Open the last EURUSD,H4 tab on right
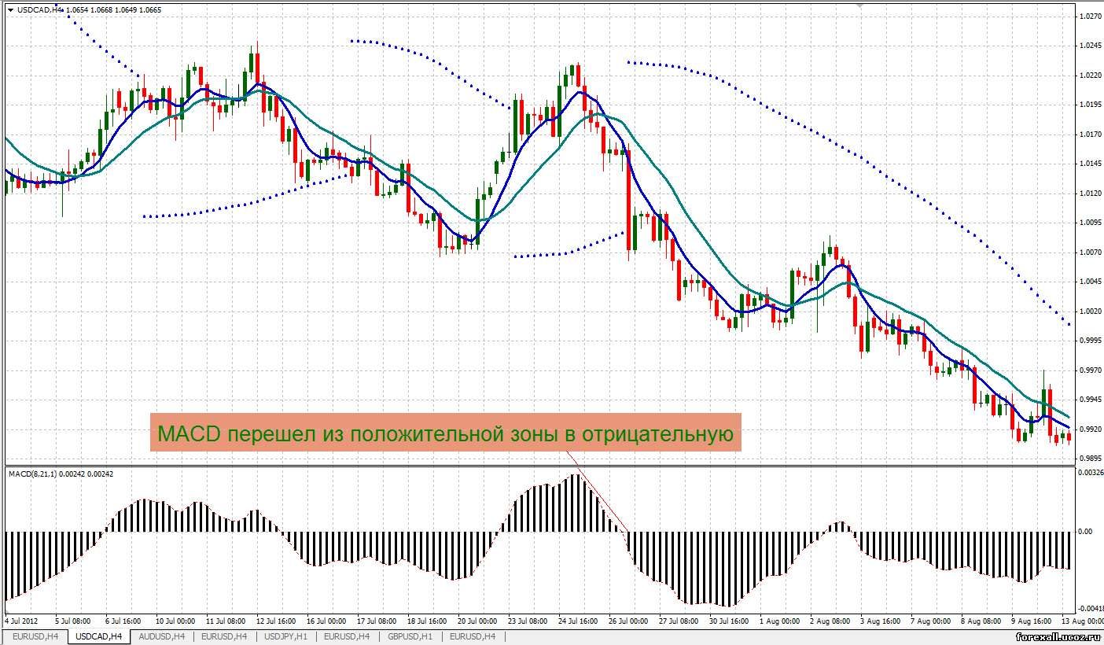Image resolution: width=1104 pixels, height=645 pixels. pyautogui.click(x=472, y=636)
